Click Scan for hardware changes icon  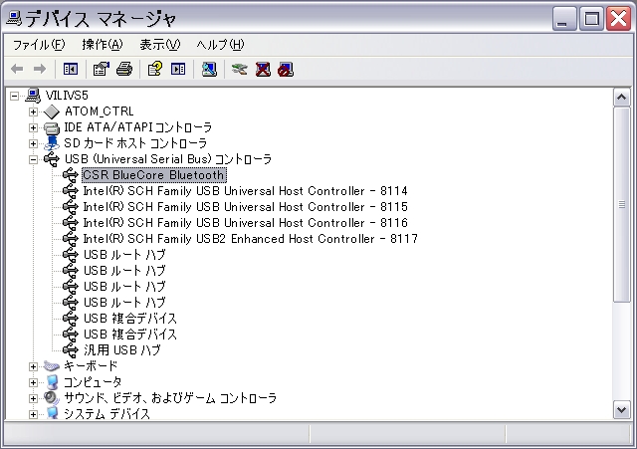tap(208, 69)
